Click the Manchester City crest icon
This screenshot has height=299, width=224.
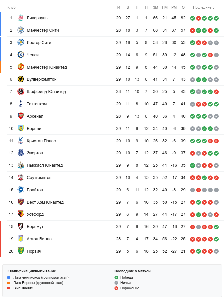coord(21,30)
